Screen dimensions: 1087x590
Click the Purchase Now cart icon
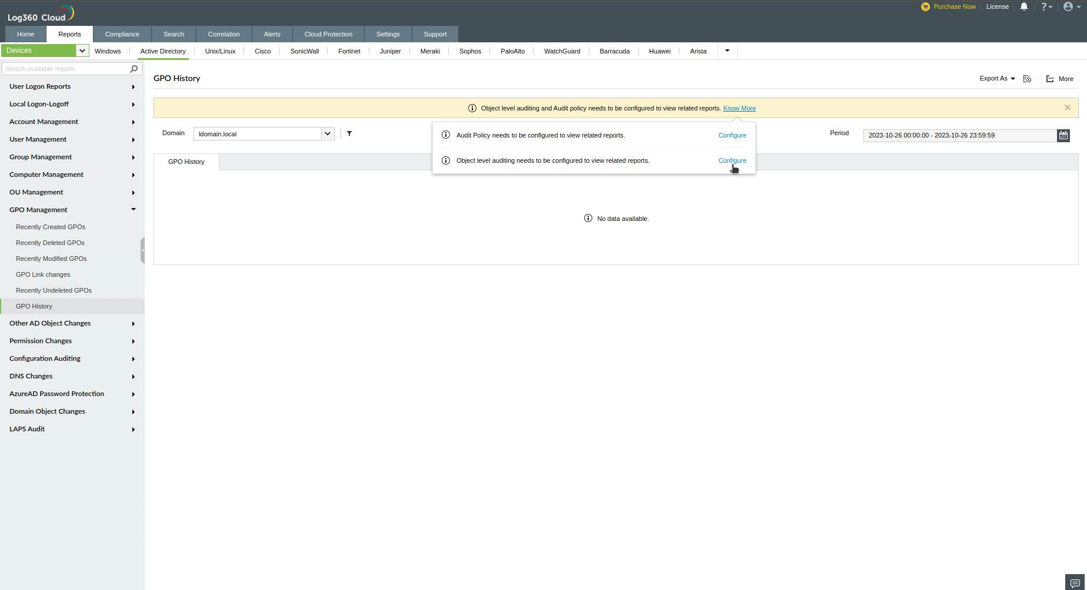(925, 6)
